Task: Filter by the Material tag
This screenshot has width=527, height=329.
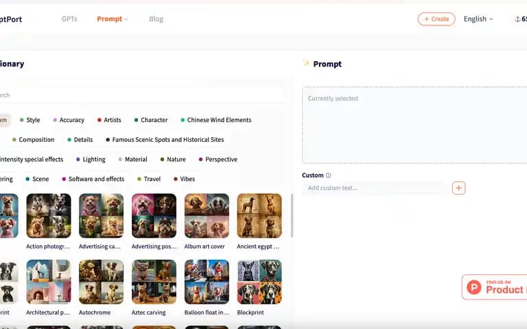Action: pos(132,160)
